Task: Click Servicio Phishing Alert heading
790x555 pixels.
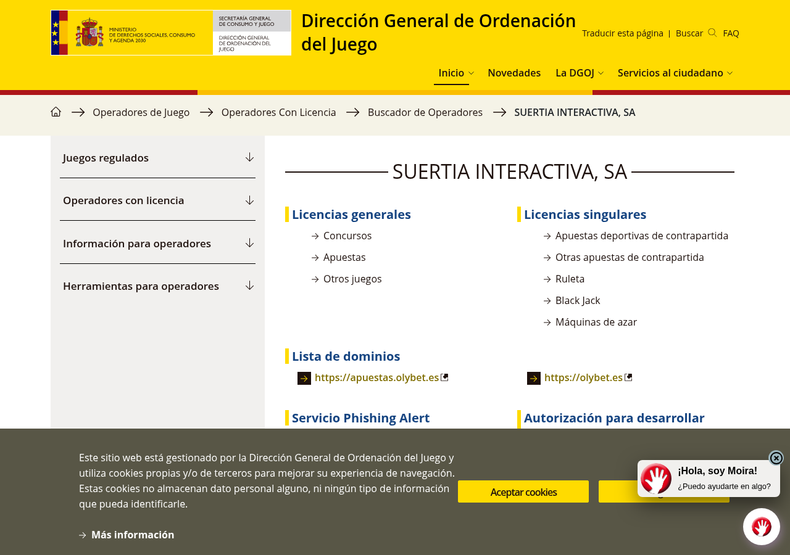Action: tap(360, 418)
